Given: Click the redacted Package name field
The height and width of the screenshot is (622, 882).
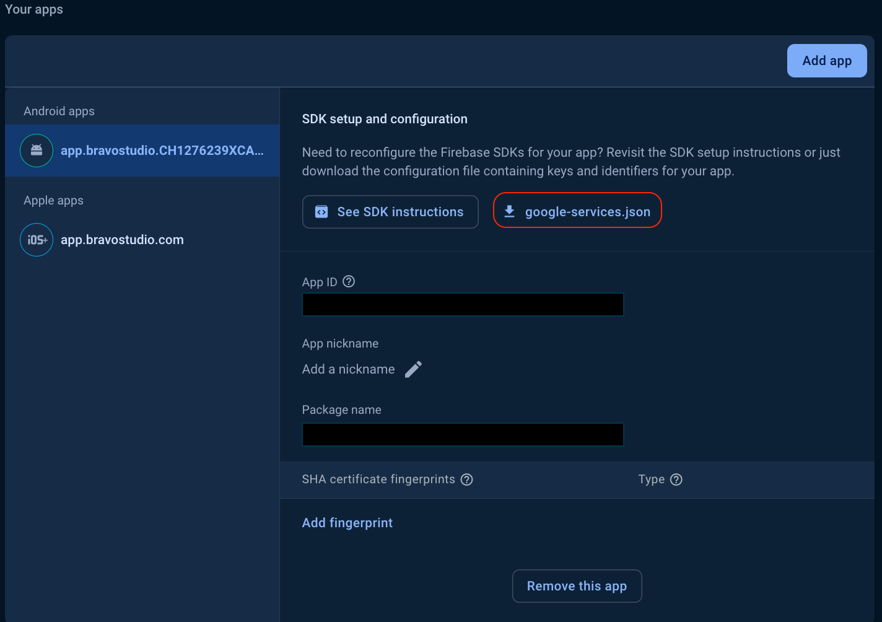Looking at the screenshot, I should (463, 435).
